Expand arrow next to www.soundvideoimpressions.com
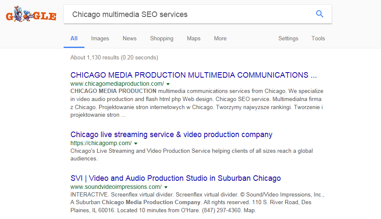 (166, 187)
